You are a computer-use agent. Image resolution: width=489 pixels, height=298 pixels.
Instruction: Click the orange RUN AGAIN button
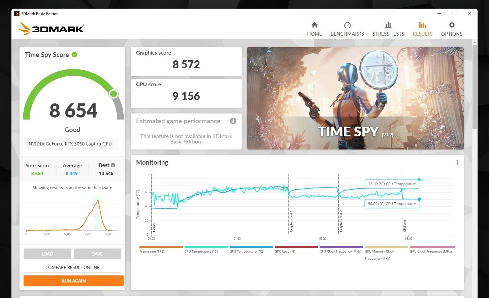click(x=74, y=281)
